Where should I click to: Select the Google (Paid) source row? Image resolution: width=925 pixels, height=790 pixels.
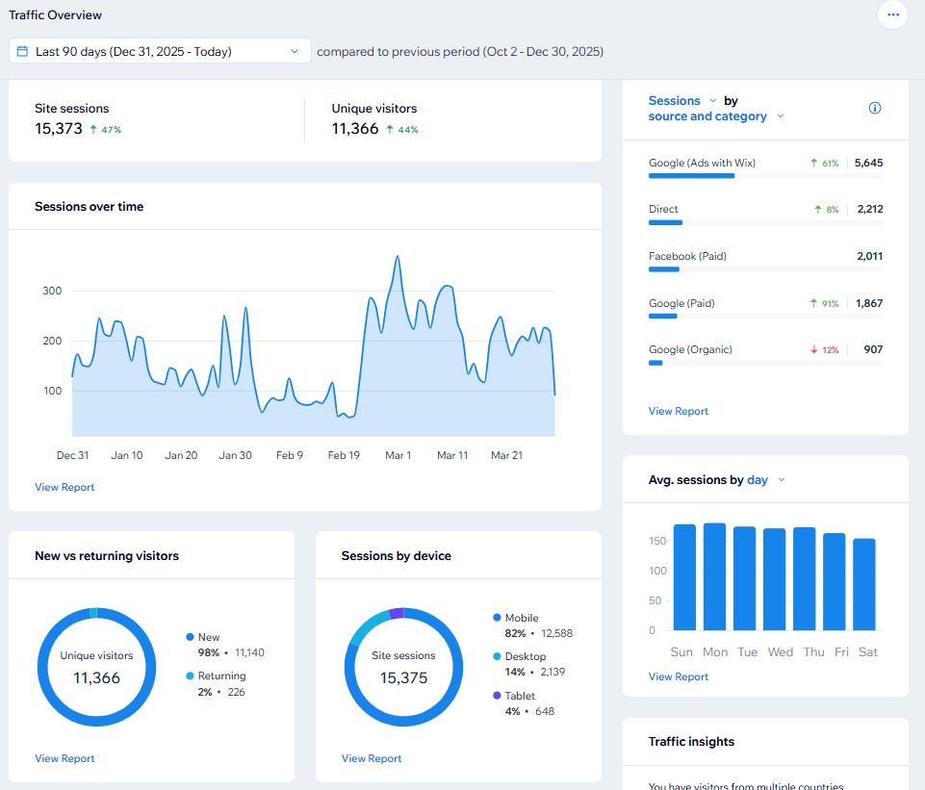pos(766,308)
